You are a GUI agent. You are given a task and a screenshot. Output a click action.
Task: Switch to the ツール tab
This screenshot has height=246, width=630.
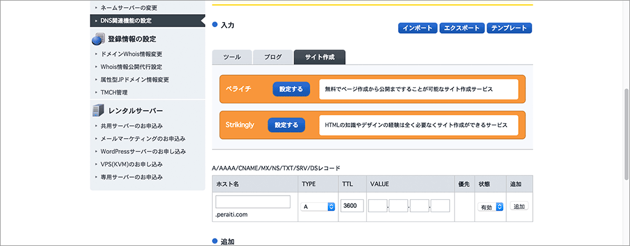coord(232,57)
